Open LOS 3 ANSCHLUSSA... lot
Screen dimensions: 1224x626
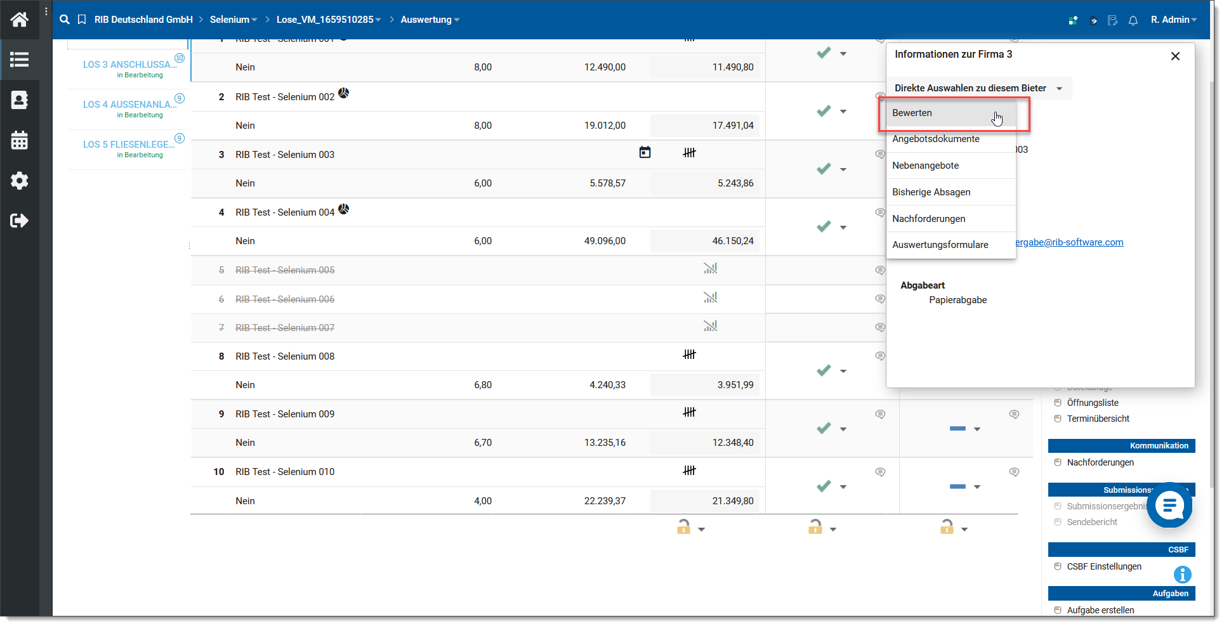click(x=129, y=65)
